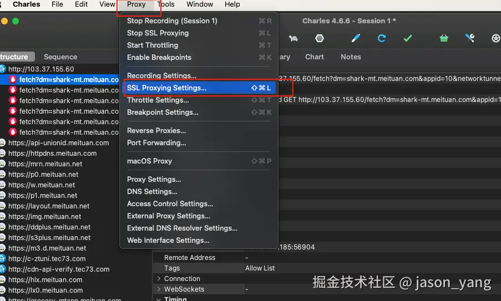Switch to the Structure tab
501x301 pixels.
pyautogui.click(x=16, y=57)
